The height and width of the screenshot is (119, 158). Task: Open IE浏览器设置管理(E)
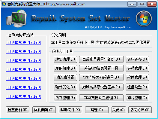click(101, 98)
